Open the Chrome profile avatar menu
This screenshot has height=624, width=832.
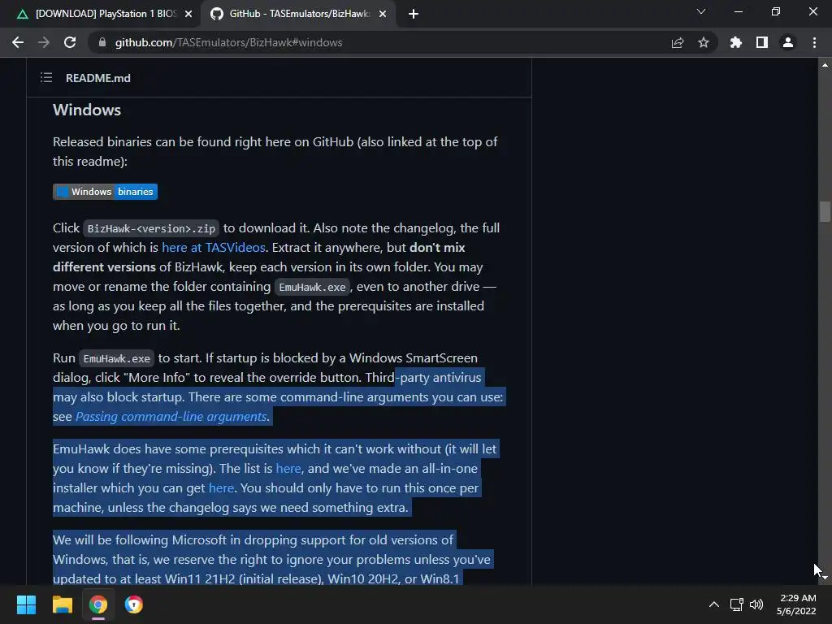(x=788, y=42)
